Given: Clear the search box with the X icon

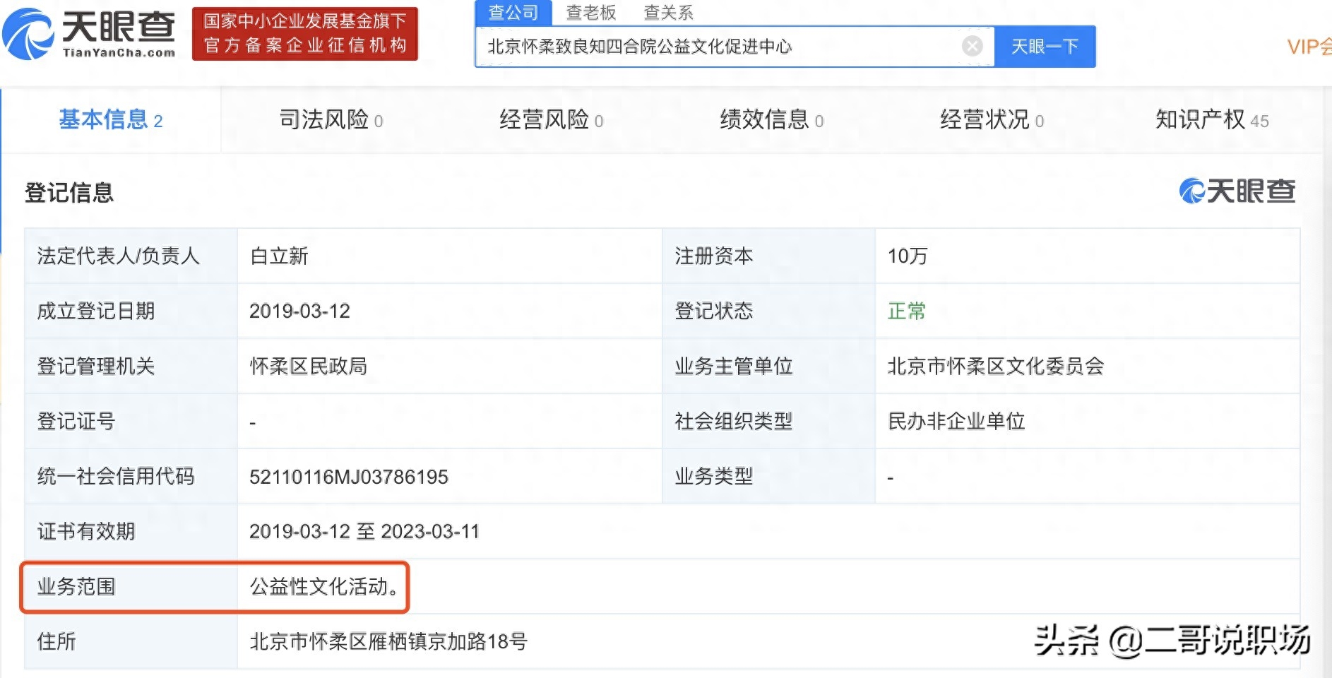Looking at the screenshot, I should point(973,47).
